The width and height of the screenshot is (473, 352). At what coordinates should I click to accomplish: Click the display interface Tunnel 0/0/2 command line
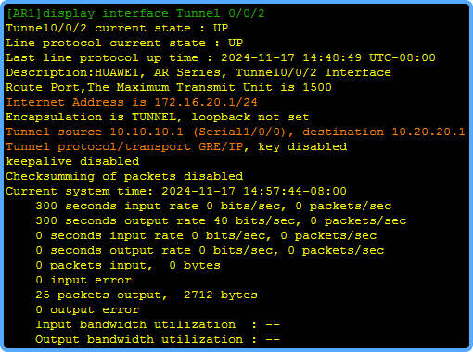pyautogui.click(x=135, y=13)
